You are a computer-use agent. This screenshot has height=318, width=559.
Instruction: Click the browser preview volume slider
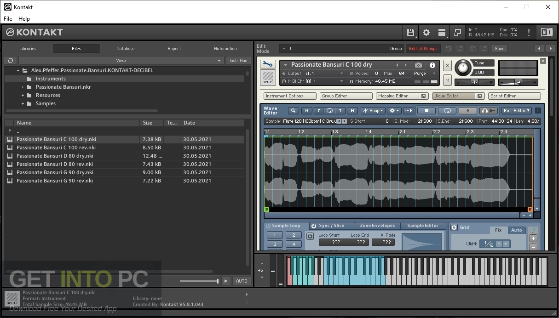tap(199, 281)
